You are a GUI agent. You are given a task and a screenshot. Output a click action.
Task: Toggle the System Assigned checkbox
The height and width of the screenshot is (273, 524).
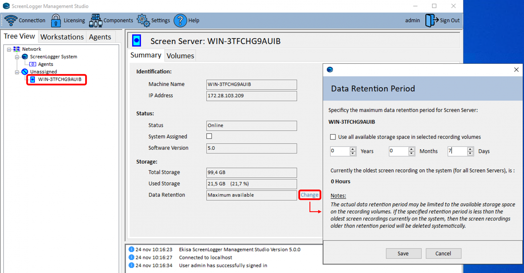click(x=209, y=136)
